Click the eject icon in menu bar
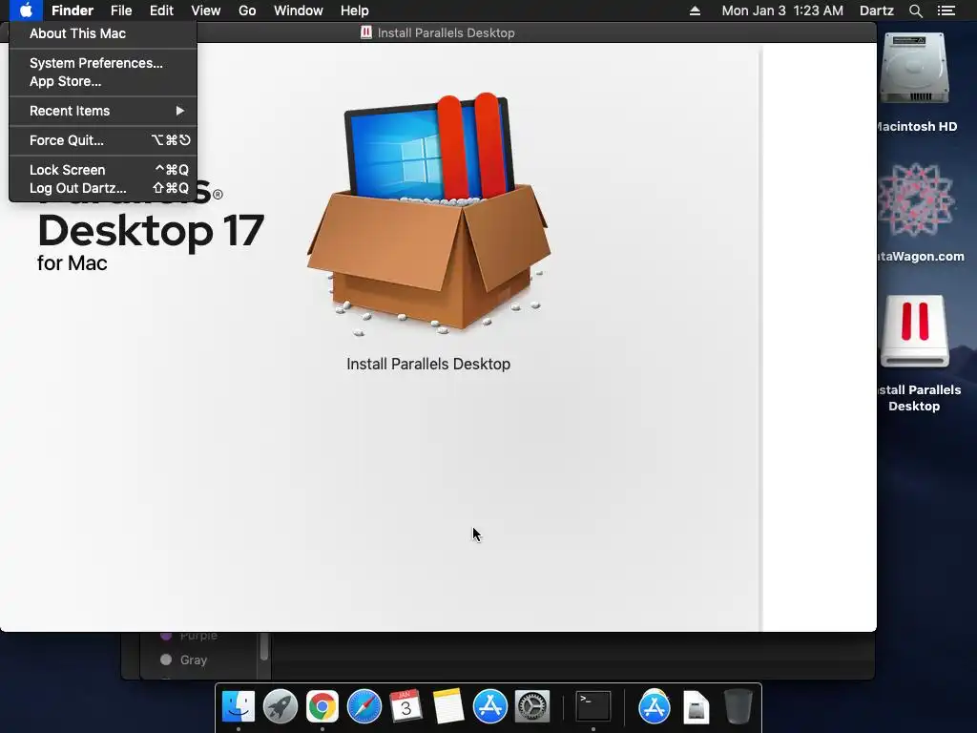Screen dimensions: 977x733 coord(695,10)
